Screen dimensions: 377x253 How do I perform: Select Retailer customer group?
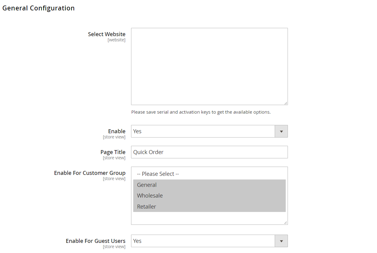tap(209, 206)
